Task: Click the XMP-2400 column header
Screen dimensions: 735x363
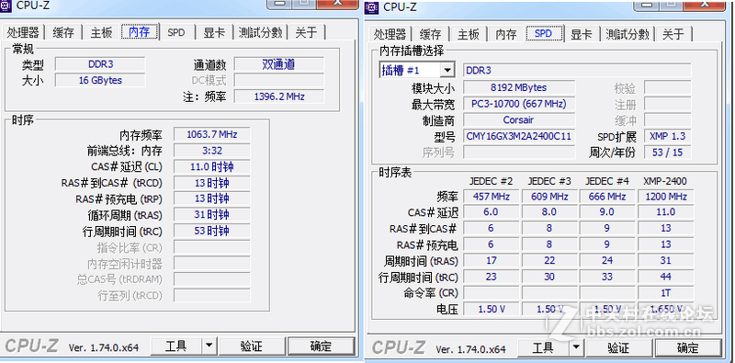Action: pyautogui.click(x=665, y=181)
